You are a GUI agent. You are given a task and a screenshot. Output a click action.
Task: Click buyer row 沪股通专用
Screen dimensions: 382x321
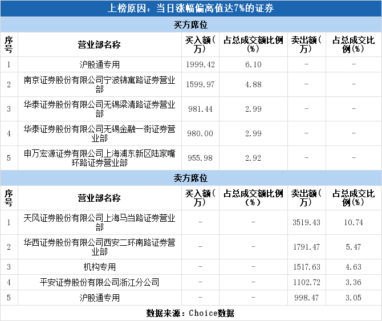tap(100, 64)
